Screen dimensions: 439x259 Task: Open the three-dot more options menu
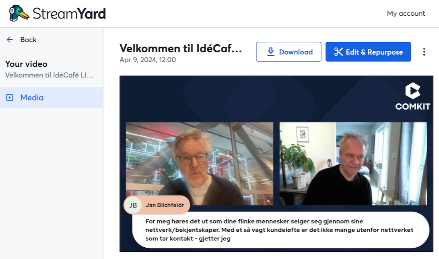pos(424,52)
